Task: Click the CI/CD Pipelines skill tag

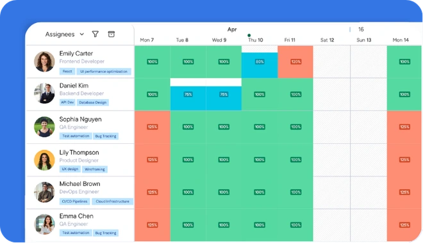Action: click(x=75, y=201)
